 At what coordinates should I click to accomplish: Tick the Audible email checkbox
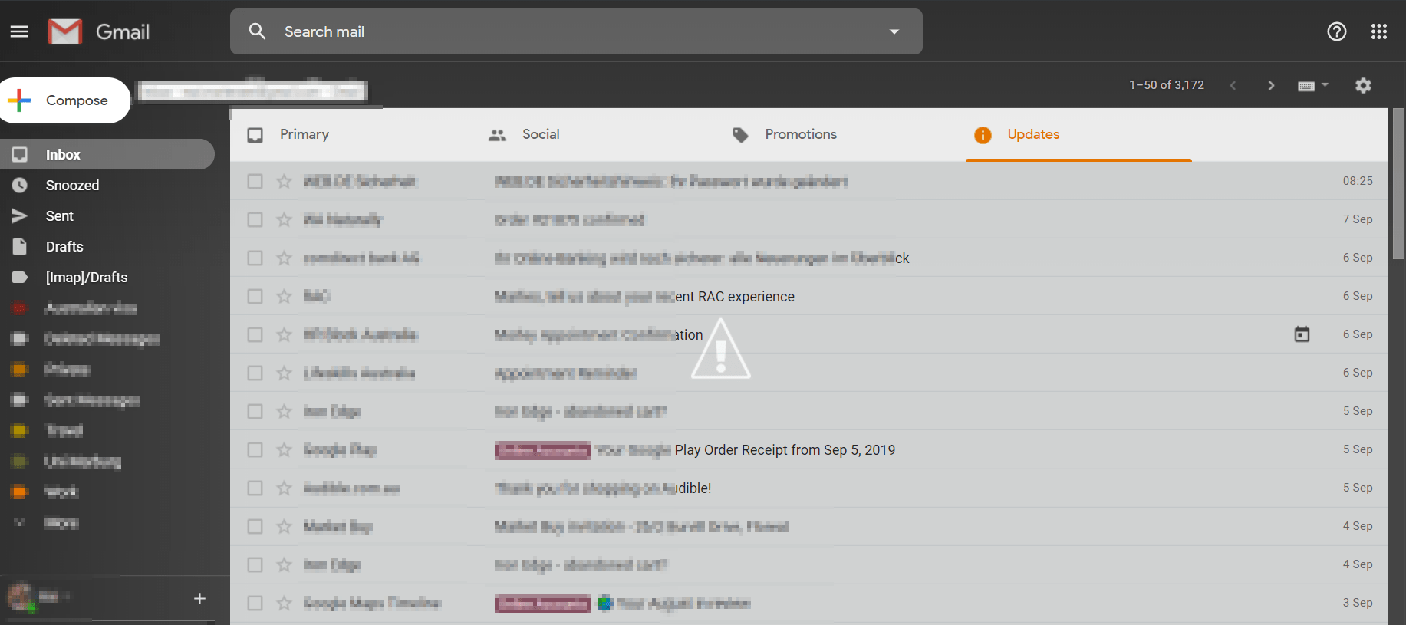pyautogui.click(x=255, y=488)
